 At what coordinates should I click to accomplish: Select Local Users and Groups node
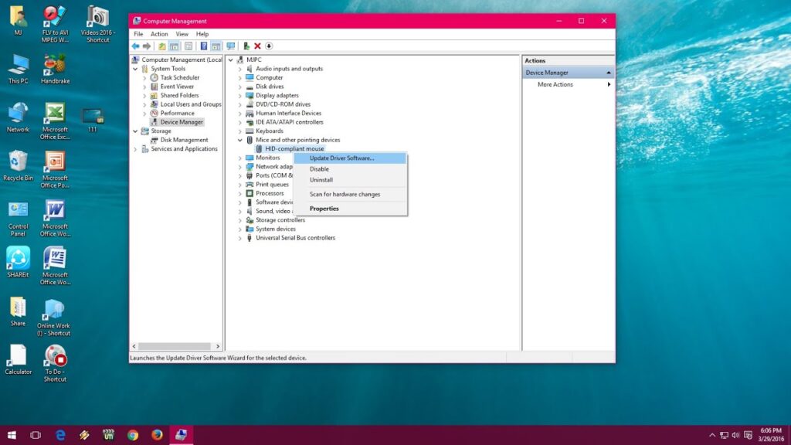point(190,104)
